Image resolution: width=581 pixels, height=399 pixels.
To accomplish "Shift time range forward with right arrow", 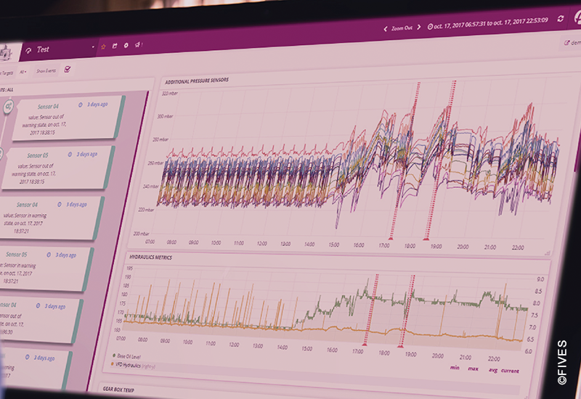I will point(419,27).
